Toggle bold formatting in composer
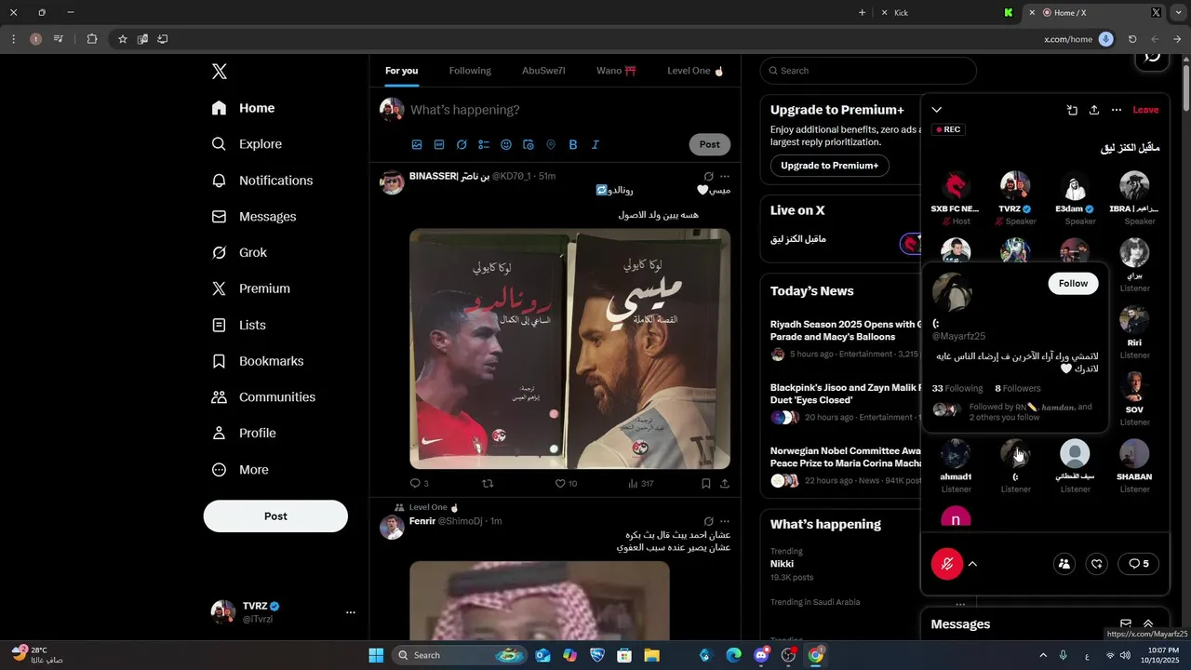Viewport: 1191px width, 670px height. pyautogui.click(x=573, y=145)
